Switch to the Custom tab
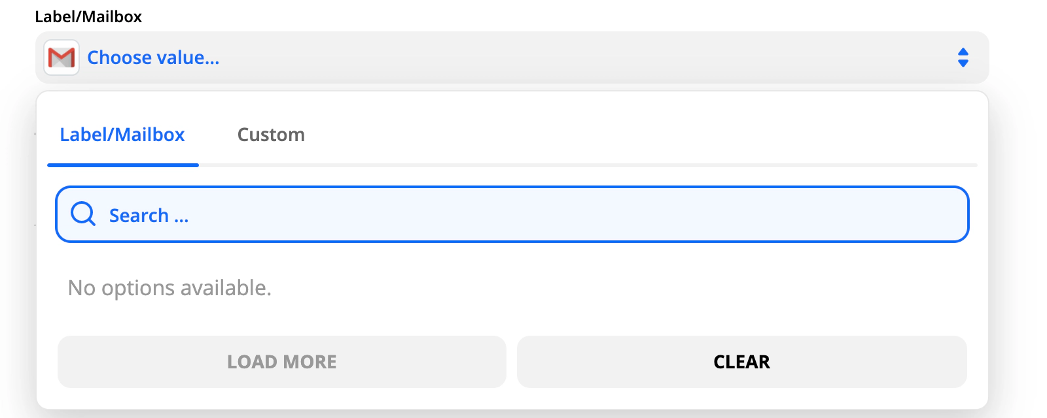This screenshot has width=1047, height=418. 271,135
